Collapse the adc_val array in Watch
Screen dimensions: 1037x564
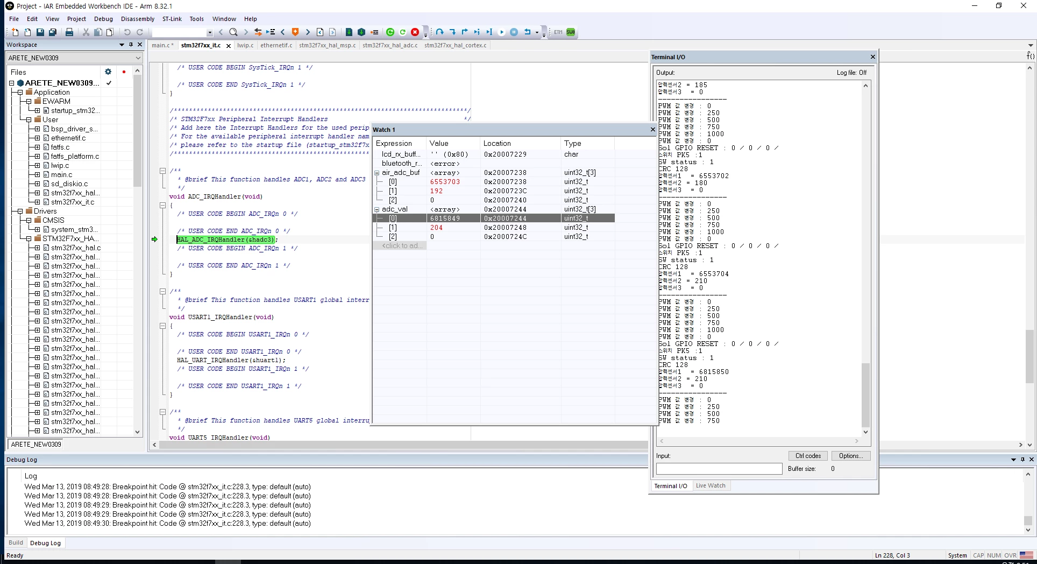pos(377,209)
